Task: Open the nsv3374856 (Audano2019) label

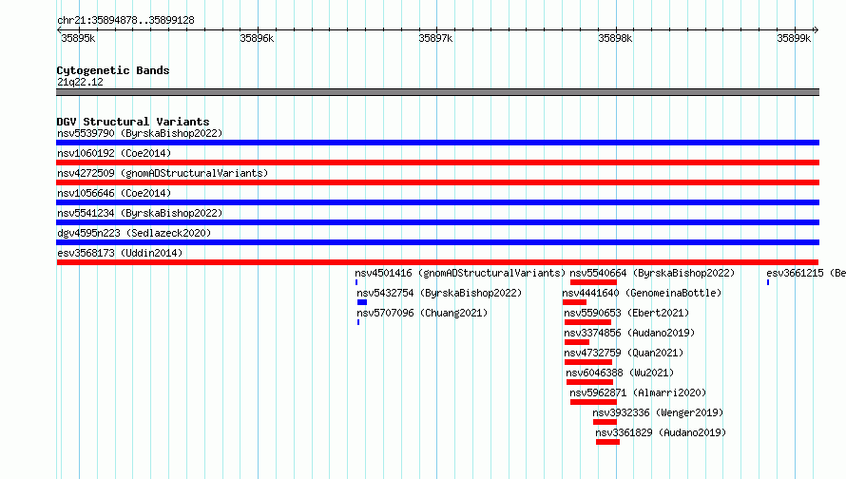Action: 629,333
